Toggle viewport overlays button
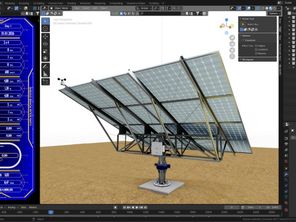The image size is (296, 222). (x=249, y=8)
